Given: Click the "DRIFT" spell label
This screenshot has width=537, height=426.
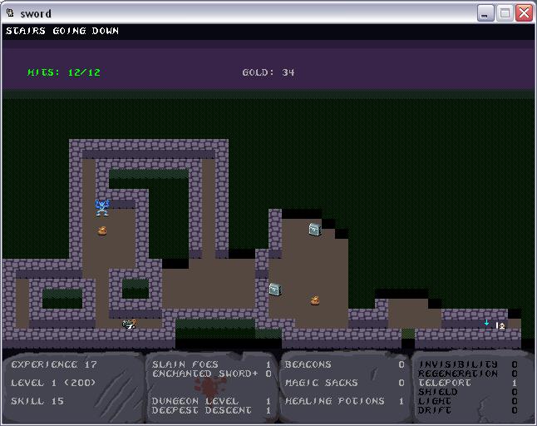Looking at the screenshot, I should click(x=435, y=410).
